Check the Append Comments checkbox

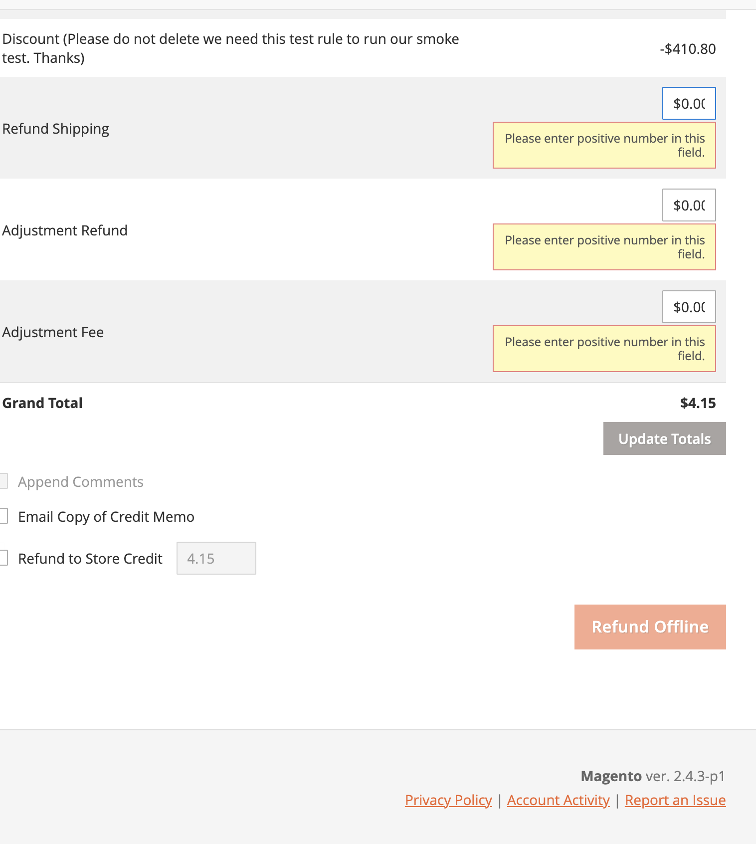click(4, 481)
